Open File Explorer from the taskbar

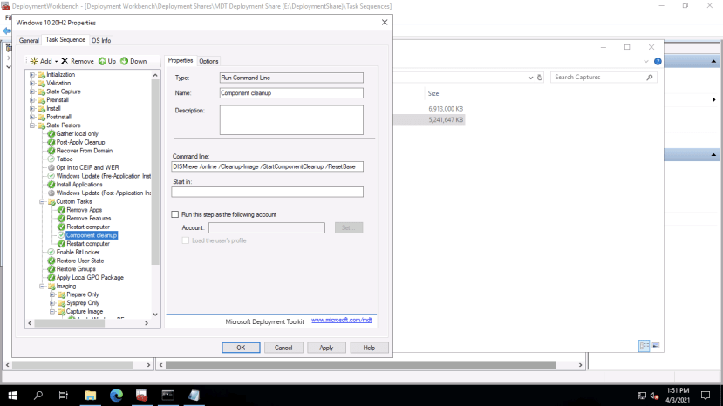[x=90, y=395]
